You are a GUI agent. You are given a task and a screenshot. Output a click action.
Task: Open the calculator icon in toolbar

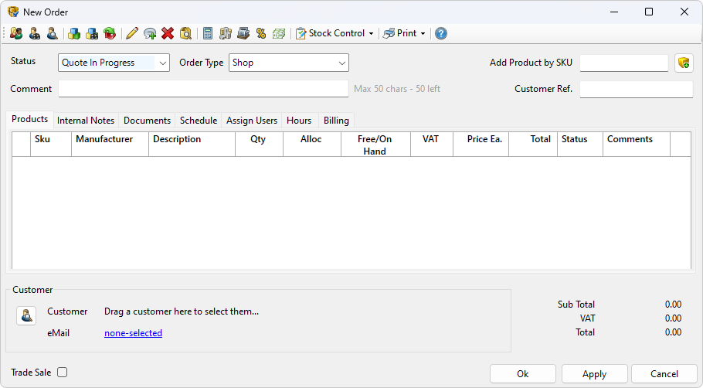[x=208, y=33]
